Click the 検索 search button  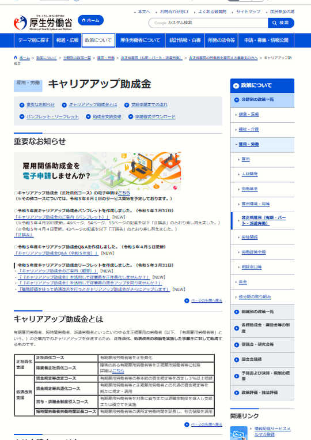[x=281, y=23]
